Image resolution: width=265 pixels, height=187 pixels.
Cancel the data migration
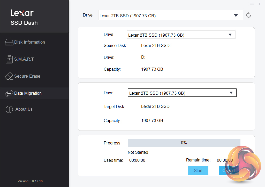click(229, 171)
